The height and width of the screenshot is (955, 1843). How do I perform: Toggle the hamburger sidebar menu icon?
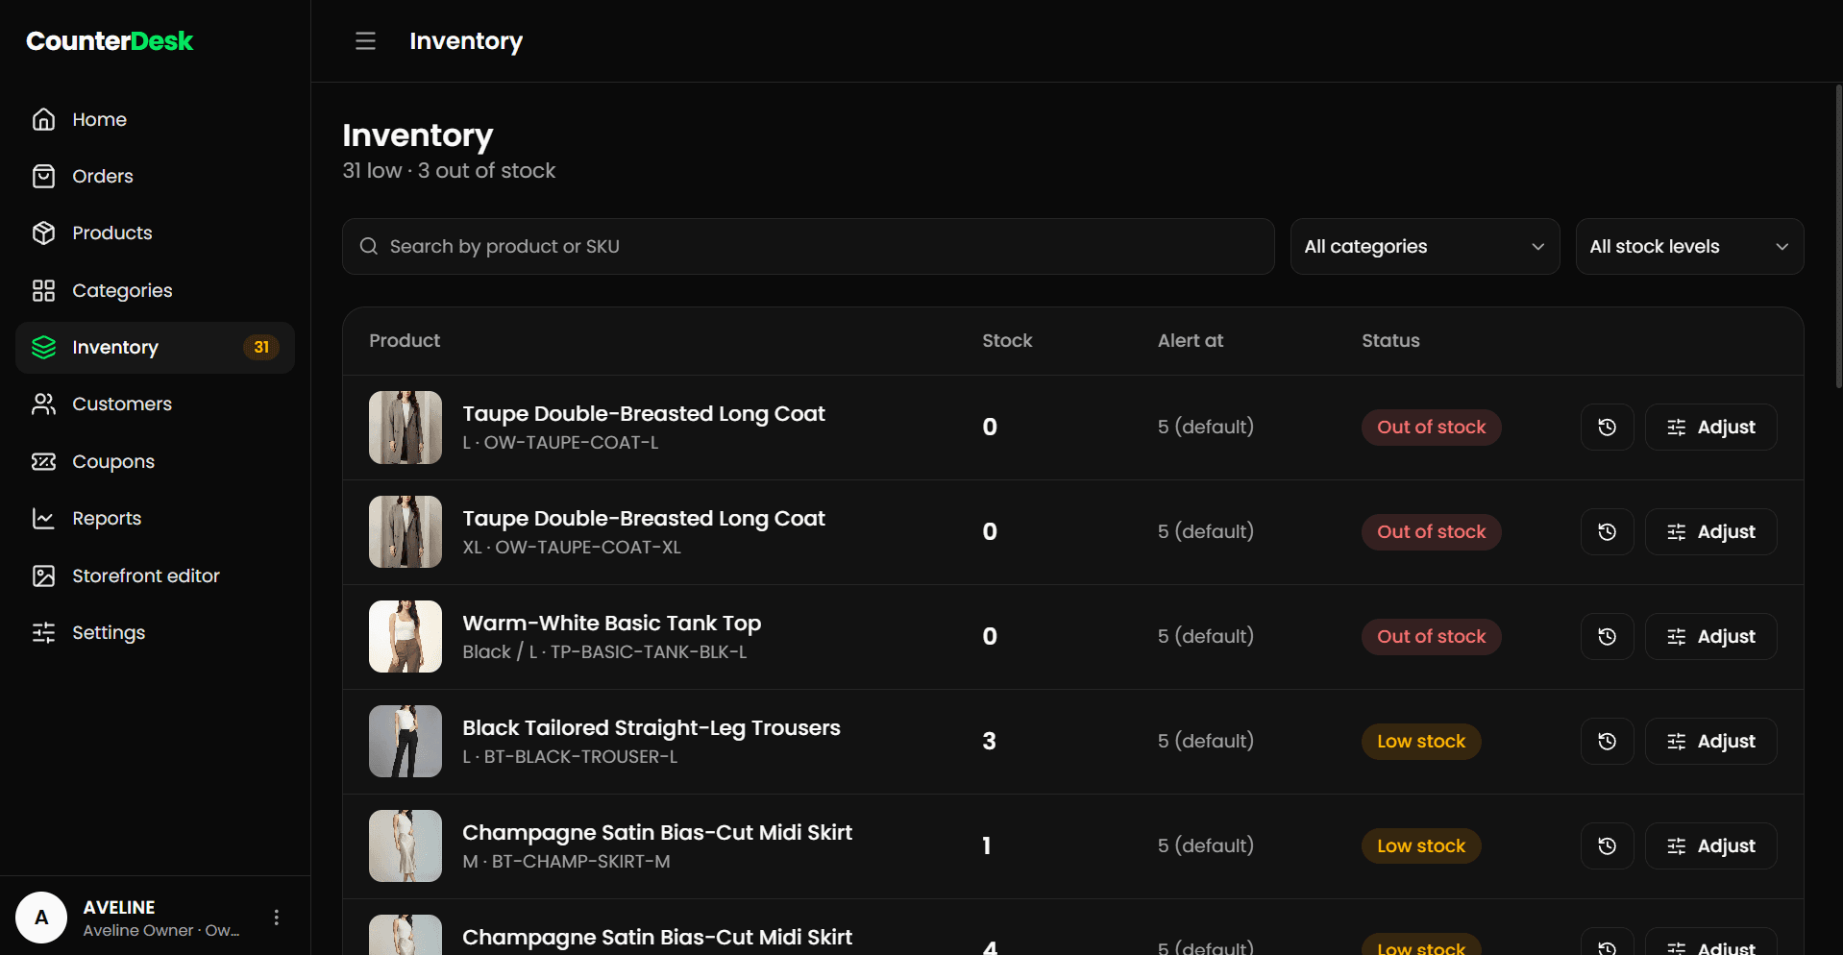tap(365, 41)
